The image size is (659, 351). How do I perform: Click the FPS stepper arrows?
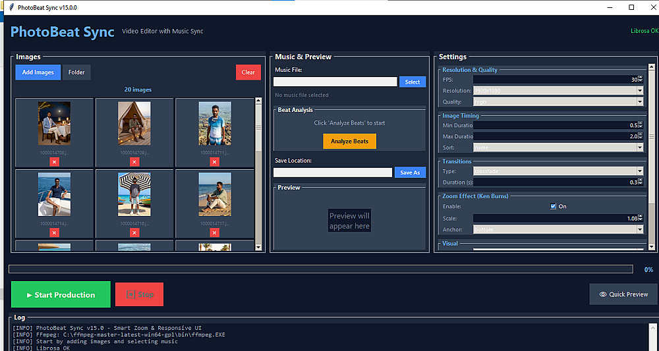pyautogui.click(x=641, y=79)
